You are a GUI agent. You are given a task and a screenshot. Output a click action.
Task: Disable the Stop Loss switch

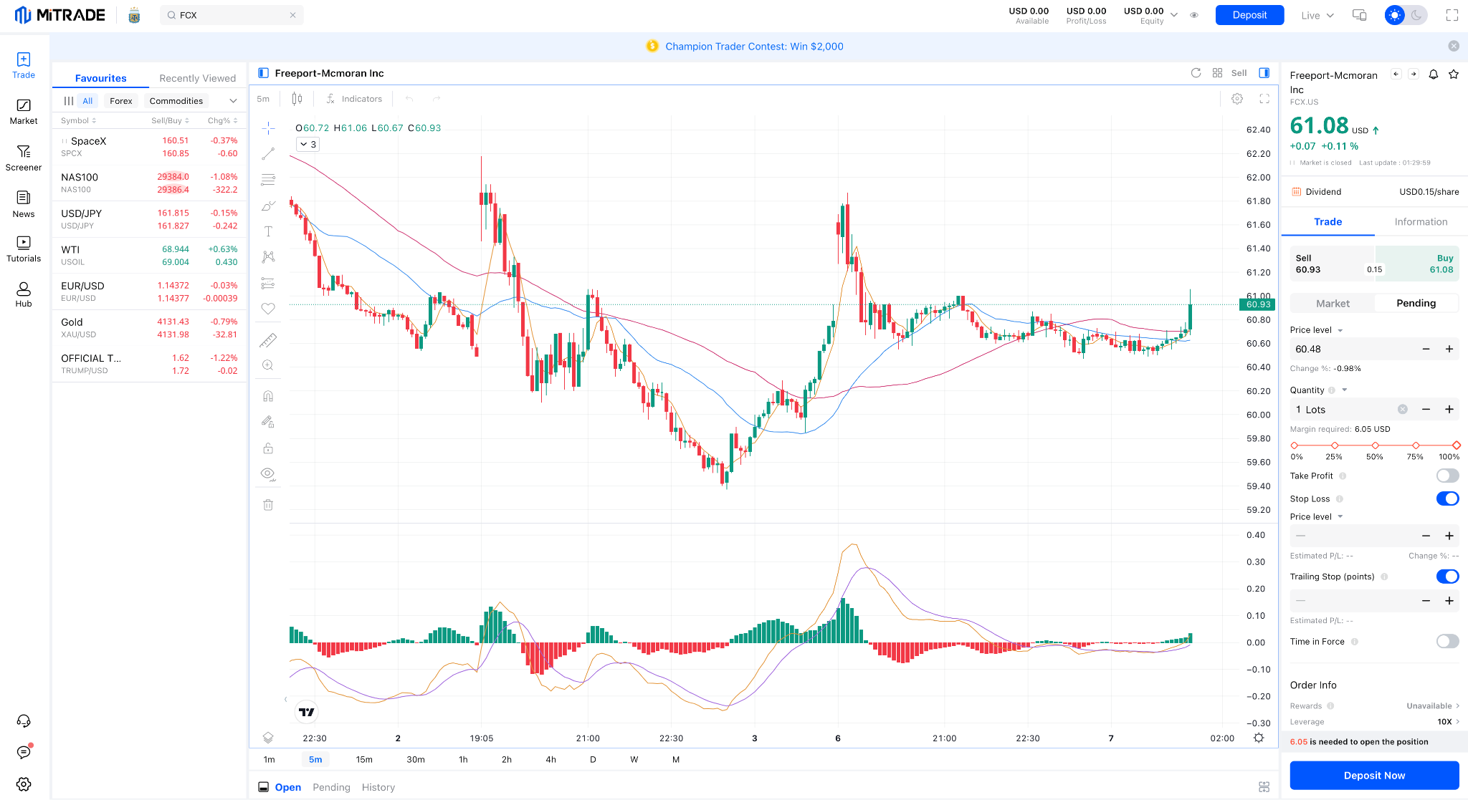1447,498
